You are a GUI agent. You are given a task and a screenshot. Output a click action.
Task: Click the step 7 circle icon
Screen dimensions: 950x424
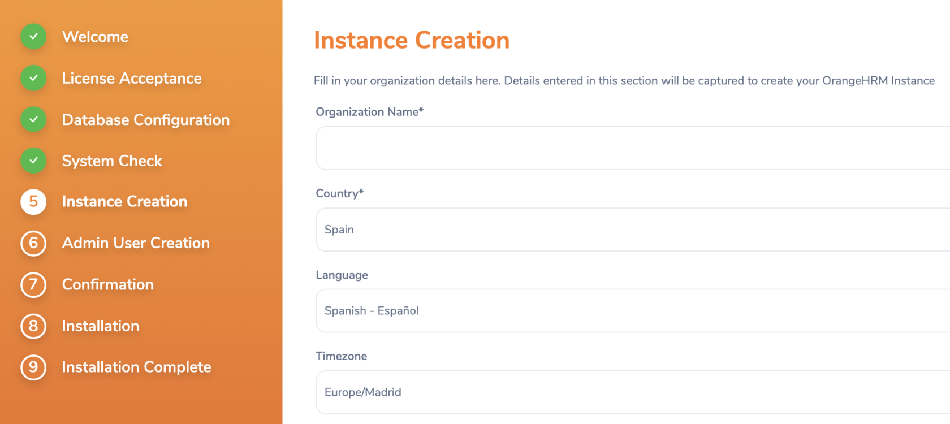(33, 284)
